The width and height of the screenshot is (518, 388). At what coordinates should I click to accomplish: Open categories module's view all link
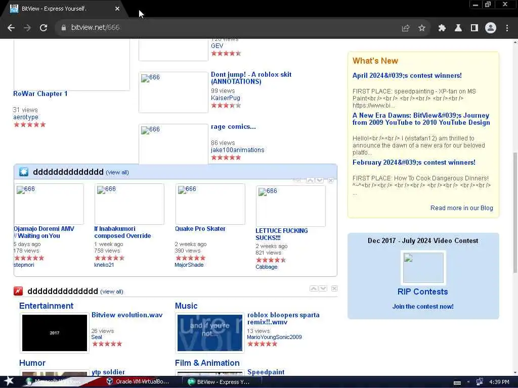112,292
